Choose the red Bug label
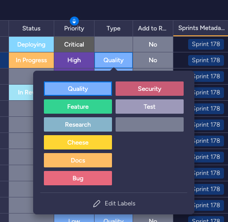The width and height of the screenshot is (228, 222). coord(78,178)
